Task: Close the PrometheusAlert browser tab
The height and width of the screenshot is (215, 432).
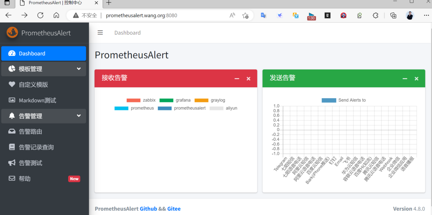Action: [96, 3]
